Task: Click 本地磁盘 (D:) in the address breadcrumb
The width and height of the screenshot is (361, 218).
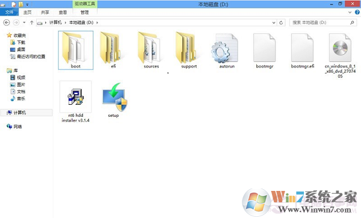Action: pyautogui.click(x=81, y=22)
